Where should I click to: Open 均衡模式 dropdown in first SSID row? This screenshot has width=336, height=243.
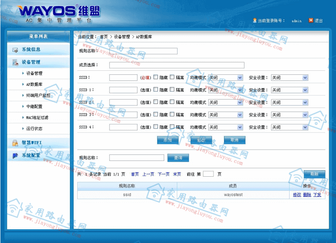(x=225, y=78)
